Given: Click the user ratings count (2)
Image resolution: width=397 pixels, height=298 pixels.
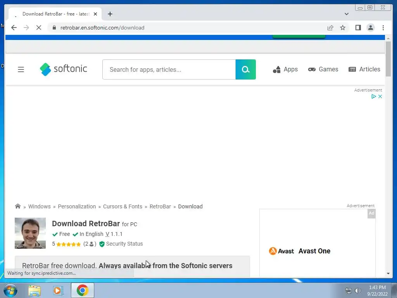Looking at the screenshot, I should pyautogui.click(x=90, y=244).
